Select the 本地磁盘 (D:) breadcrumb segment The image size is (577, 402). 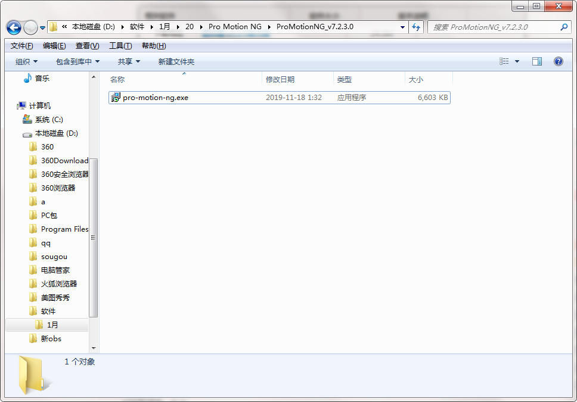pos(93,27)
